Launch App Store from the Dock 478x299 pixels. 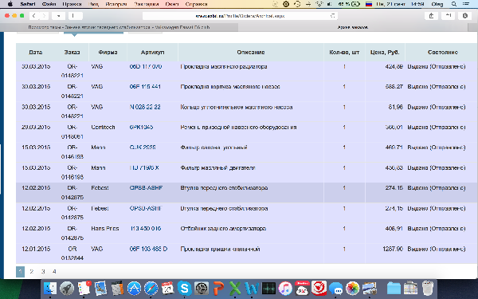coord(134,289)
